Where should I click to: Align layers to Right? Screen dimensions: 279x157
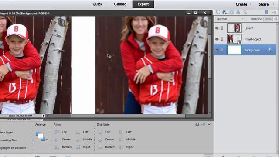(83, 147)
